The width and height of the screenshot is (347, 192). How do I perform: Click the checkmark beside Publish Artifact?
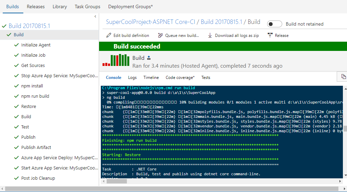pyautogui.click(x=16, y=148)
